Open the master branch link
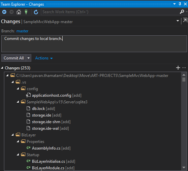Viewport: 188px width, 171px height. [22, 31]
